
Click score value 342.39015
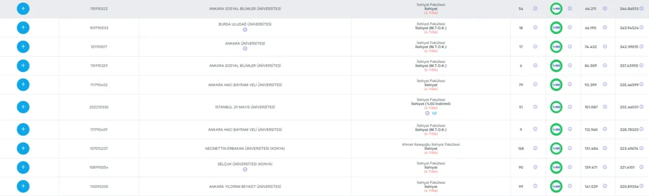[x=629, y=47]
